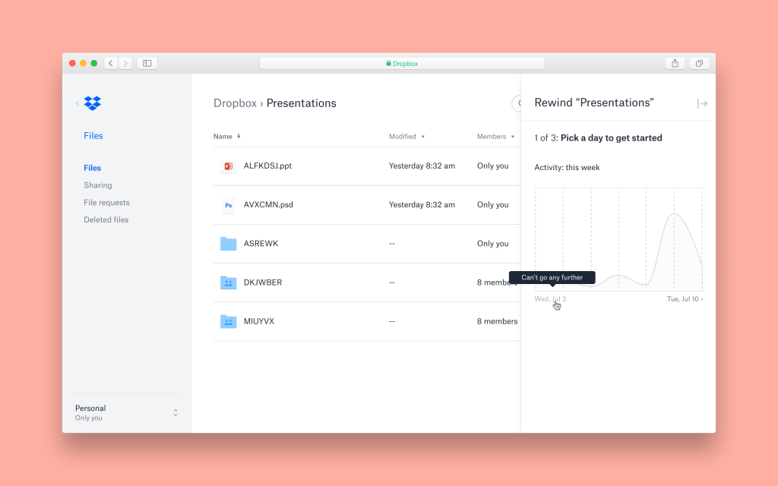The height and width of the screenshot is (486, 778).
Task: Click the Safari share icon
Action: click(x=675, y=63)
